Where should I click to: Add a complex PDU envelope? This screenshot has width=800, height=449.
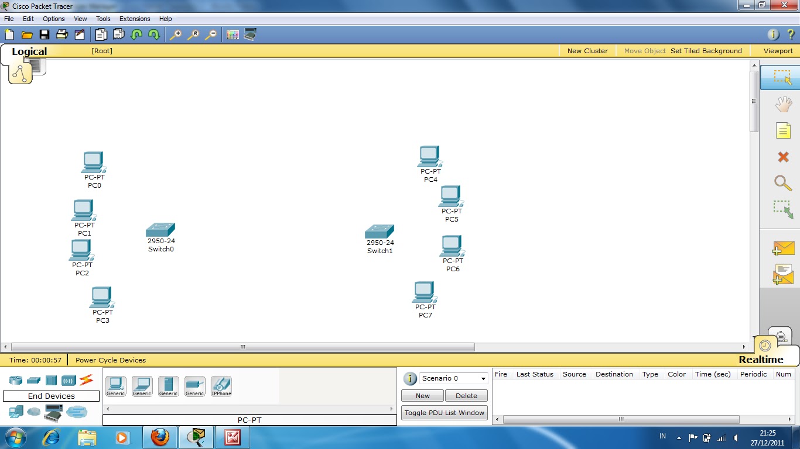[783, 274]
